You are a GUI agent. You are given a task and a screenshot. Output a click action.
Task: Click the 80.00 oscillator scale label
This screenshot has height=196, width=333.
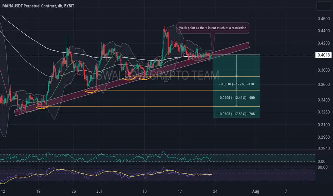[x=322, y=167]
